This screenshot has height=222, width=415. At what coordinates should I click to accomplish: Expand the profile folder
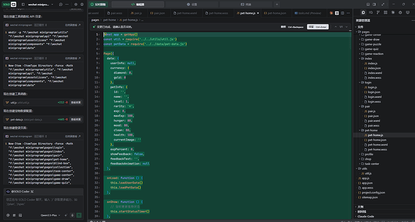pos(369,154)
